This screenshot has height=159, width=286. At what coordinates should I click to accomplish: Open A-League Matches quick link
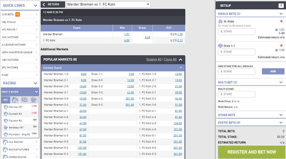coord(20,45)
